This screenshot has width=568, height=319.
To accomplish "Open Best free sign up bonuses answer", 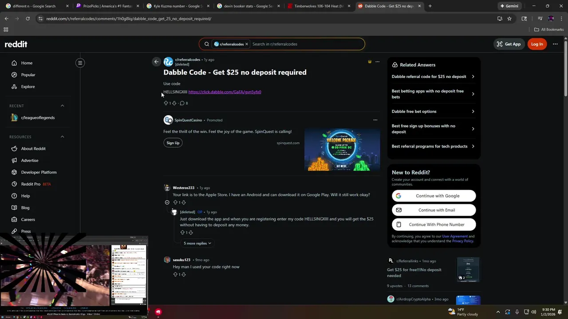I will 434,129.
